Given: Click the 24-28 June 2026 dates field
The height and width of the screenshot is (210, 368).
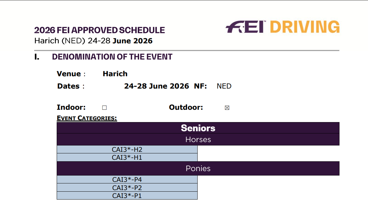Looking at the screenshot, I should 156,86.
